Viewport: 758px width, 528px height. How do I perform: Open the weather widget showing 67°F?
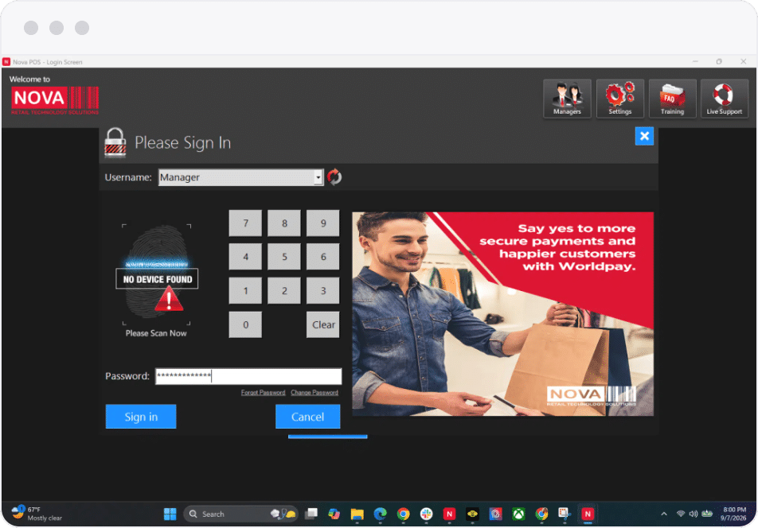37,514
